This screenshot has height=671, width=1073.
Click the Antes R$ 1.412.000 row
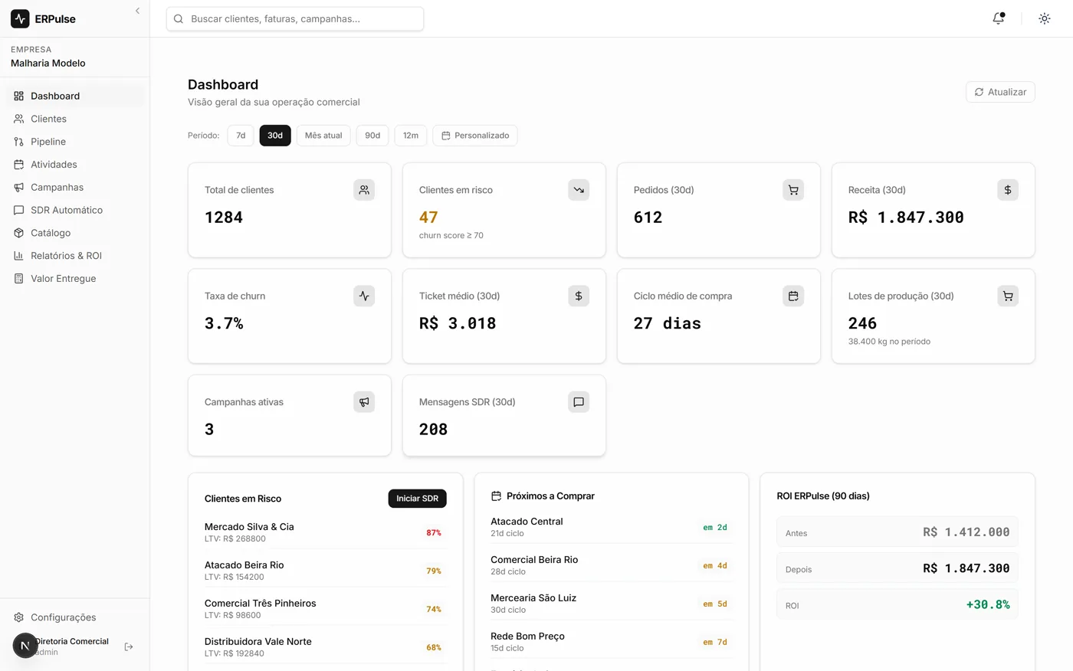[x=897, y=532]
